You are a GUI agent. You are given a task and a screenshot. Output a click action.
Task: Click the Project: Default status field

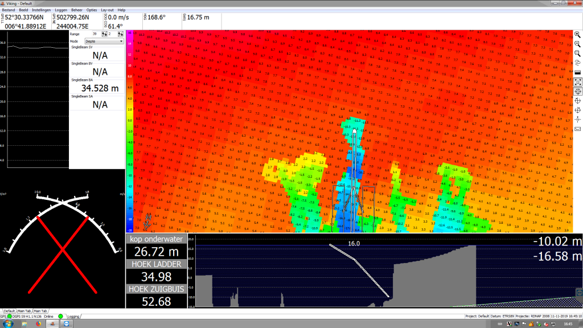pyautogui.click(x=477, y=316)
